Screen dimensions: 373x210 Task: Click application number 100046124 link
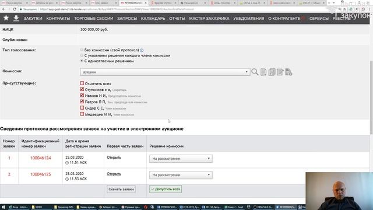40,158
